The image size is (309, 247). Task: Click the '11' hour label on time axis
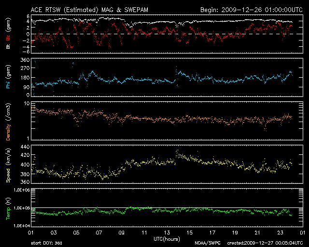coord(144,233)
